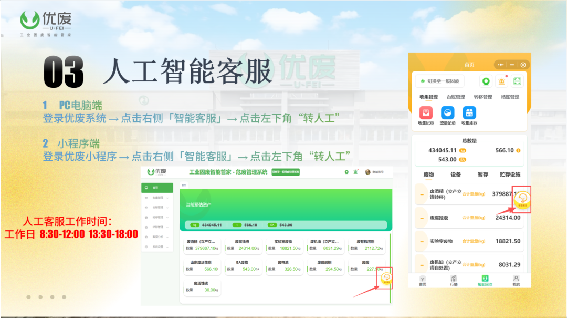Click the 18821.50 value in mini-program list
Screen dimensions: 567x318
click(x=508, y=241)
